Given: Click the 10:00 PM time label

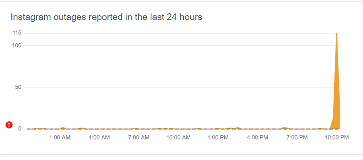Looking at the screenshot, I should [337, 138].
